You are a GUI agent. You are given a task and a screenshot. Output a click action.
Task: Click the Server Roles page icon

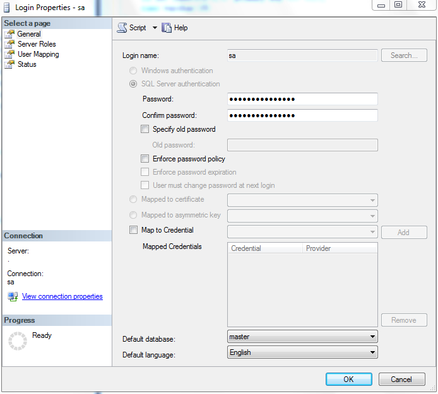(9, 44)
